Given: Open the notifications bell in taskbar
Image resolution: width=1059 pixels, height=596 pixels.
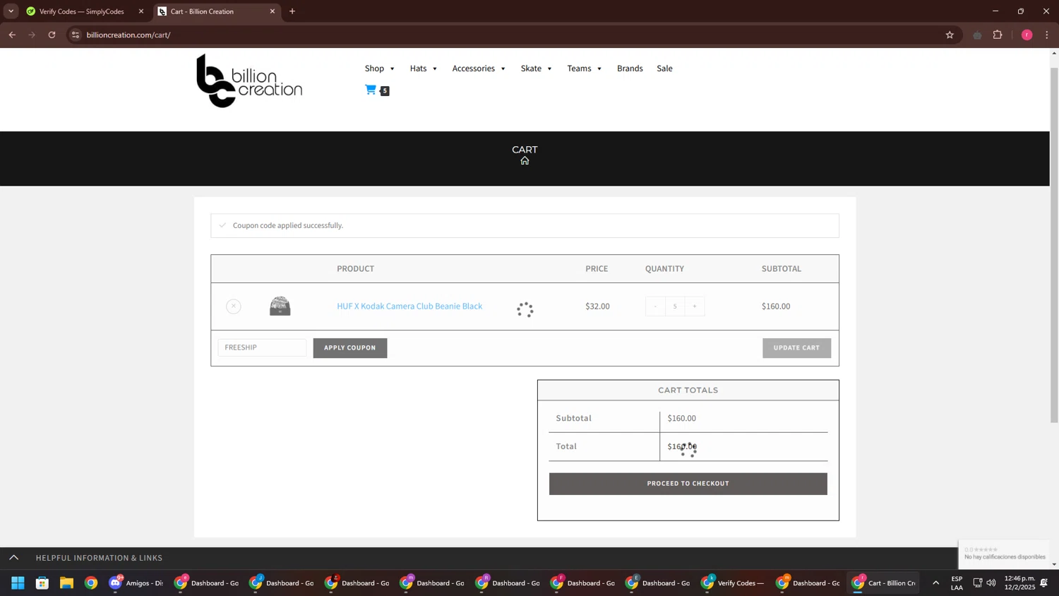Looking at the screenshot, I should [1044, 583].
